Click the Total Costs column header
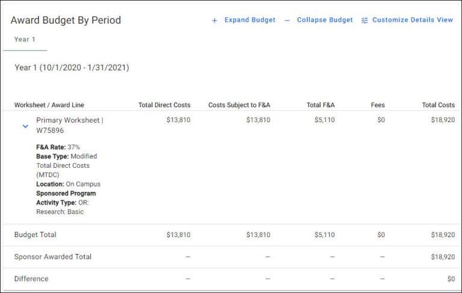The width and height of the screenshot is (462, 293). (x=438, y=105)
